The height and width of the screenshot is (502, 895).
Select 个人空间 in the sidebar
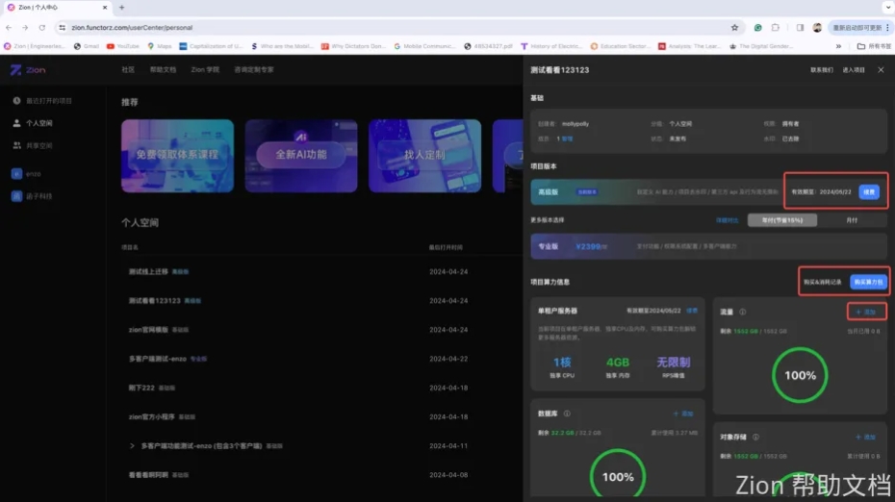click(x=33, y=123)
